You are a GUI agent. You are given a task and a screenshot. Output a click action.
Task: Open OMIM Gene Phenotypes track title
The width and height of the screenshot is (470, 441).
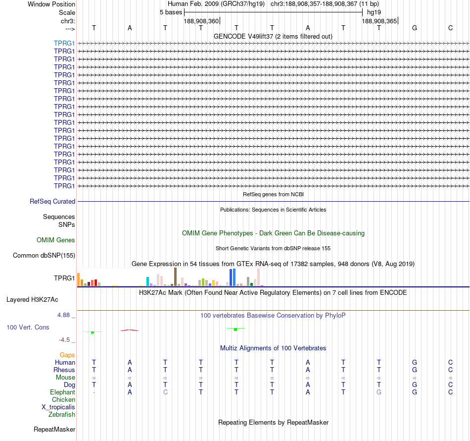pyautogui.click(x=273, y=233)
